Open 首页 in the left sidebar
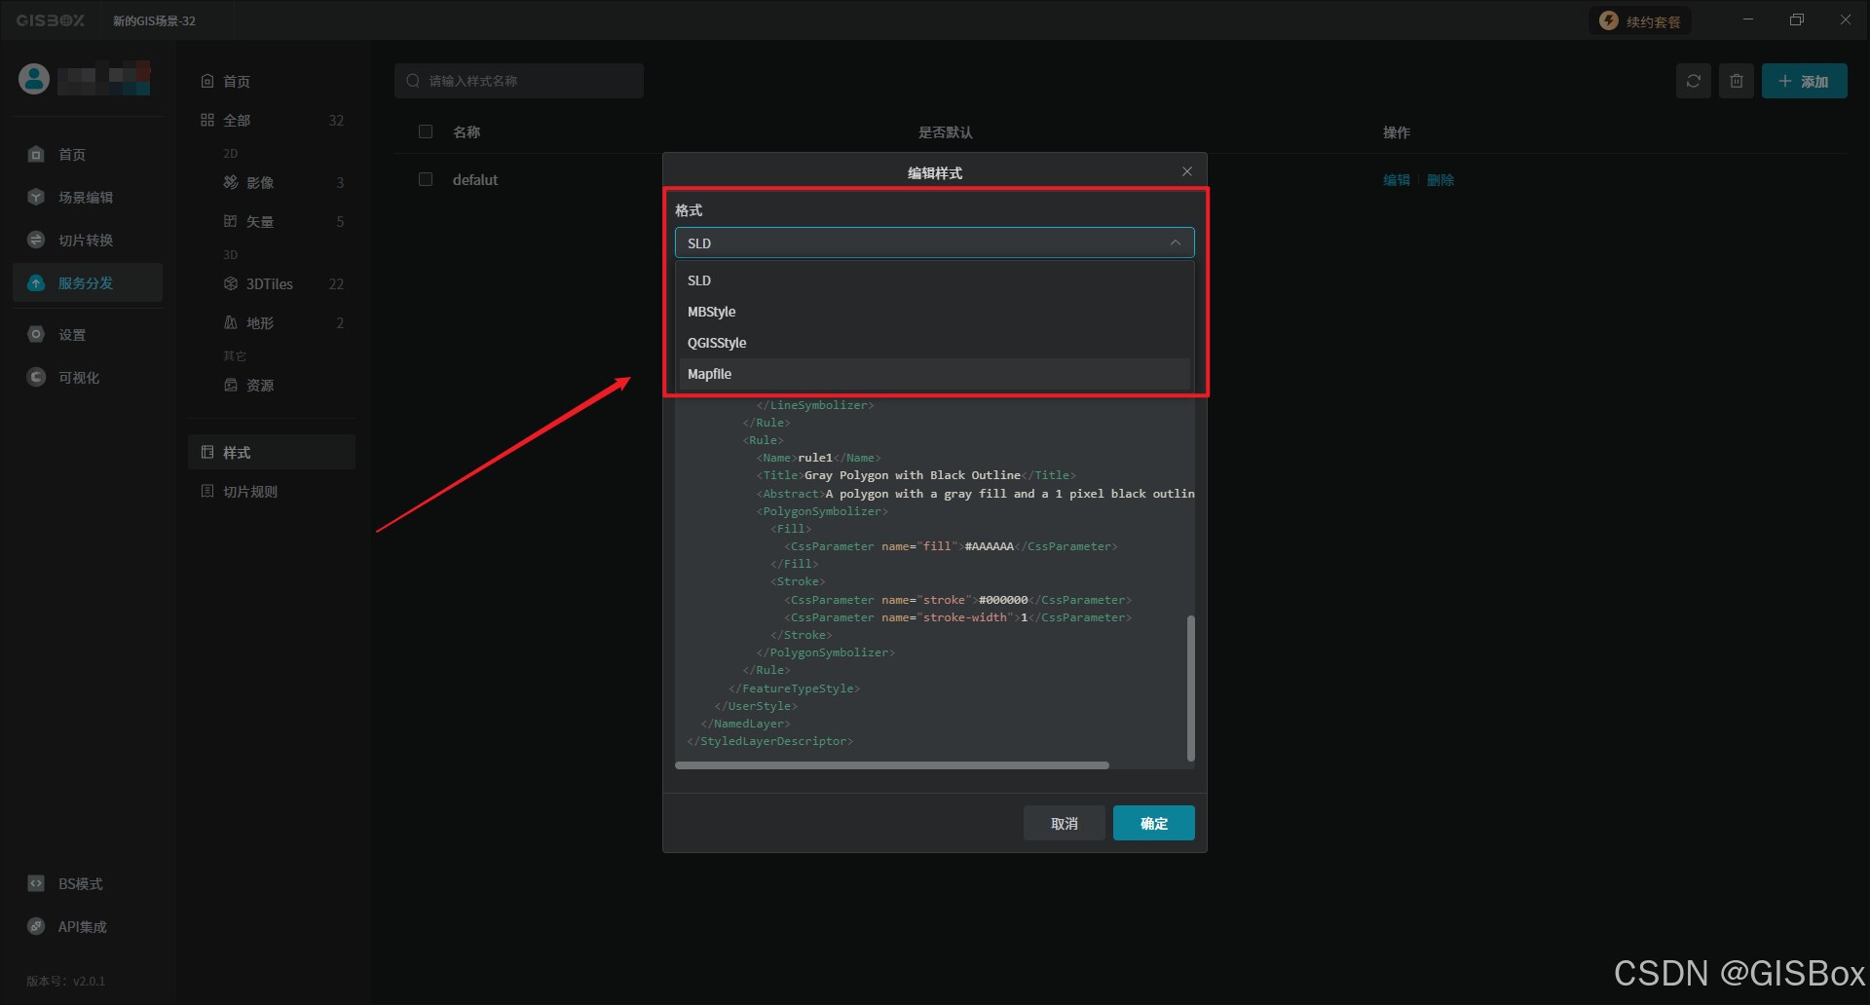Image resolution: width=1870 pixels, height=1005 pixels. click(x=87, y=154)
